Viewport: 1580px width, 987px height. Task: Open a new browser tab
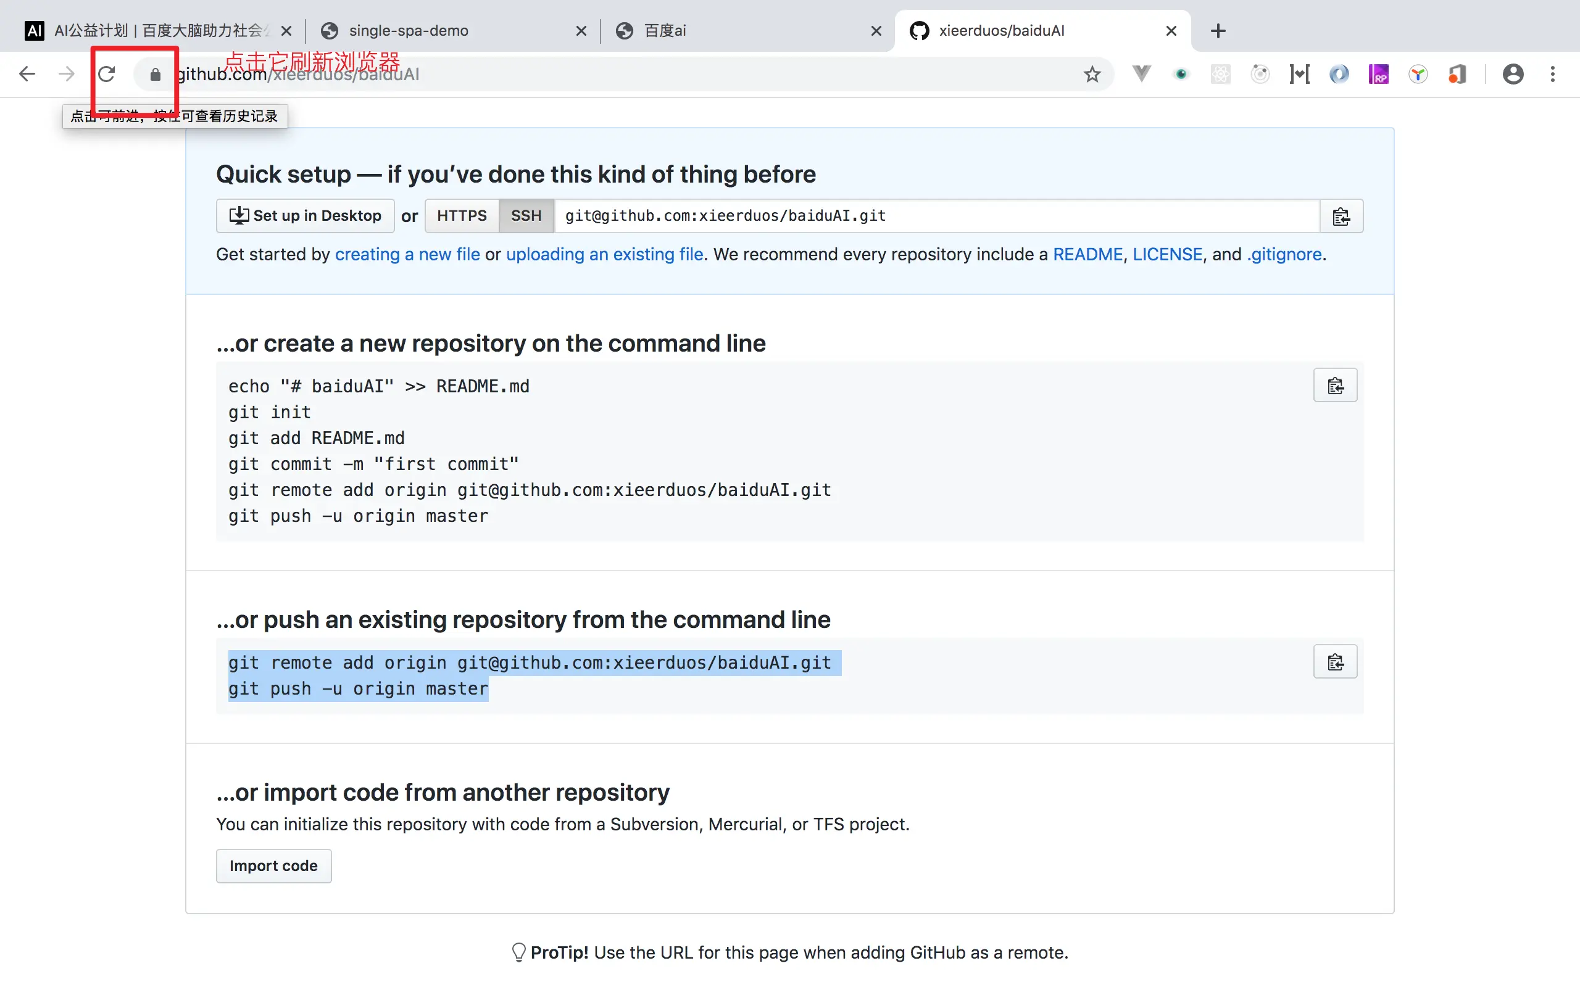[x=1218, y=31]
